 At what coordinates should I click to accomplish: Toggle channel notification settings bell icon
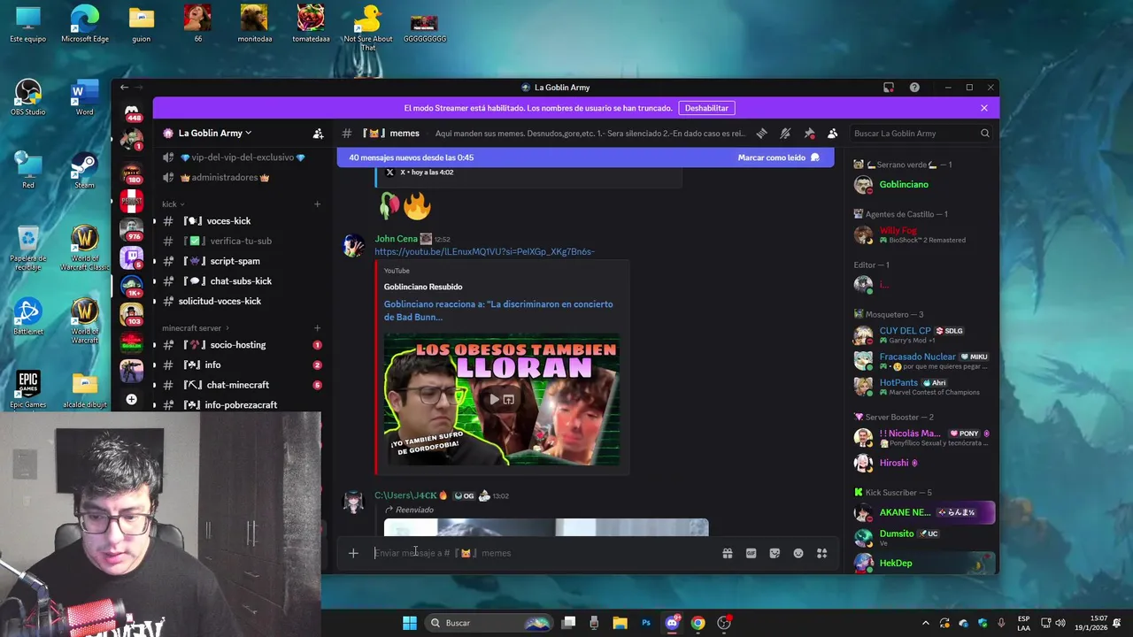(785, 134)
